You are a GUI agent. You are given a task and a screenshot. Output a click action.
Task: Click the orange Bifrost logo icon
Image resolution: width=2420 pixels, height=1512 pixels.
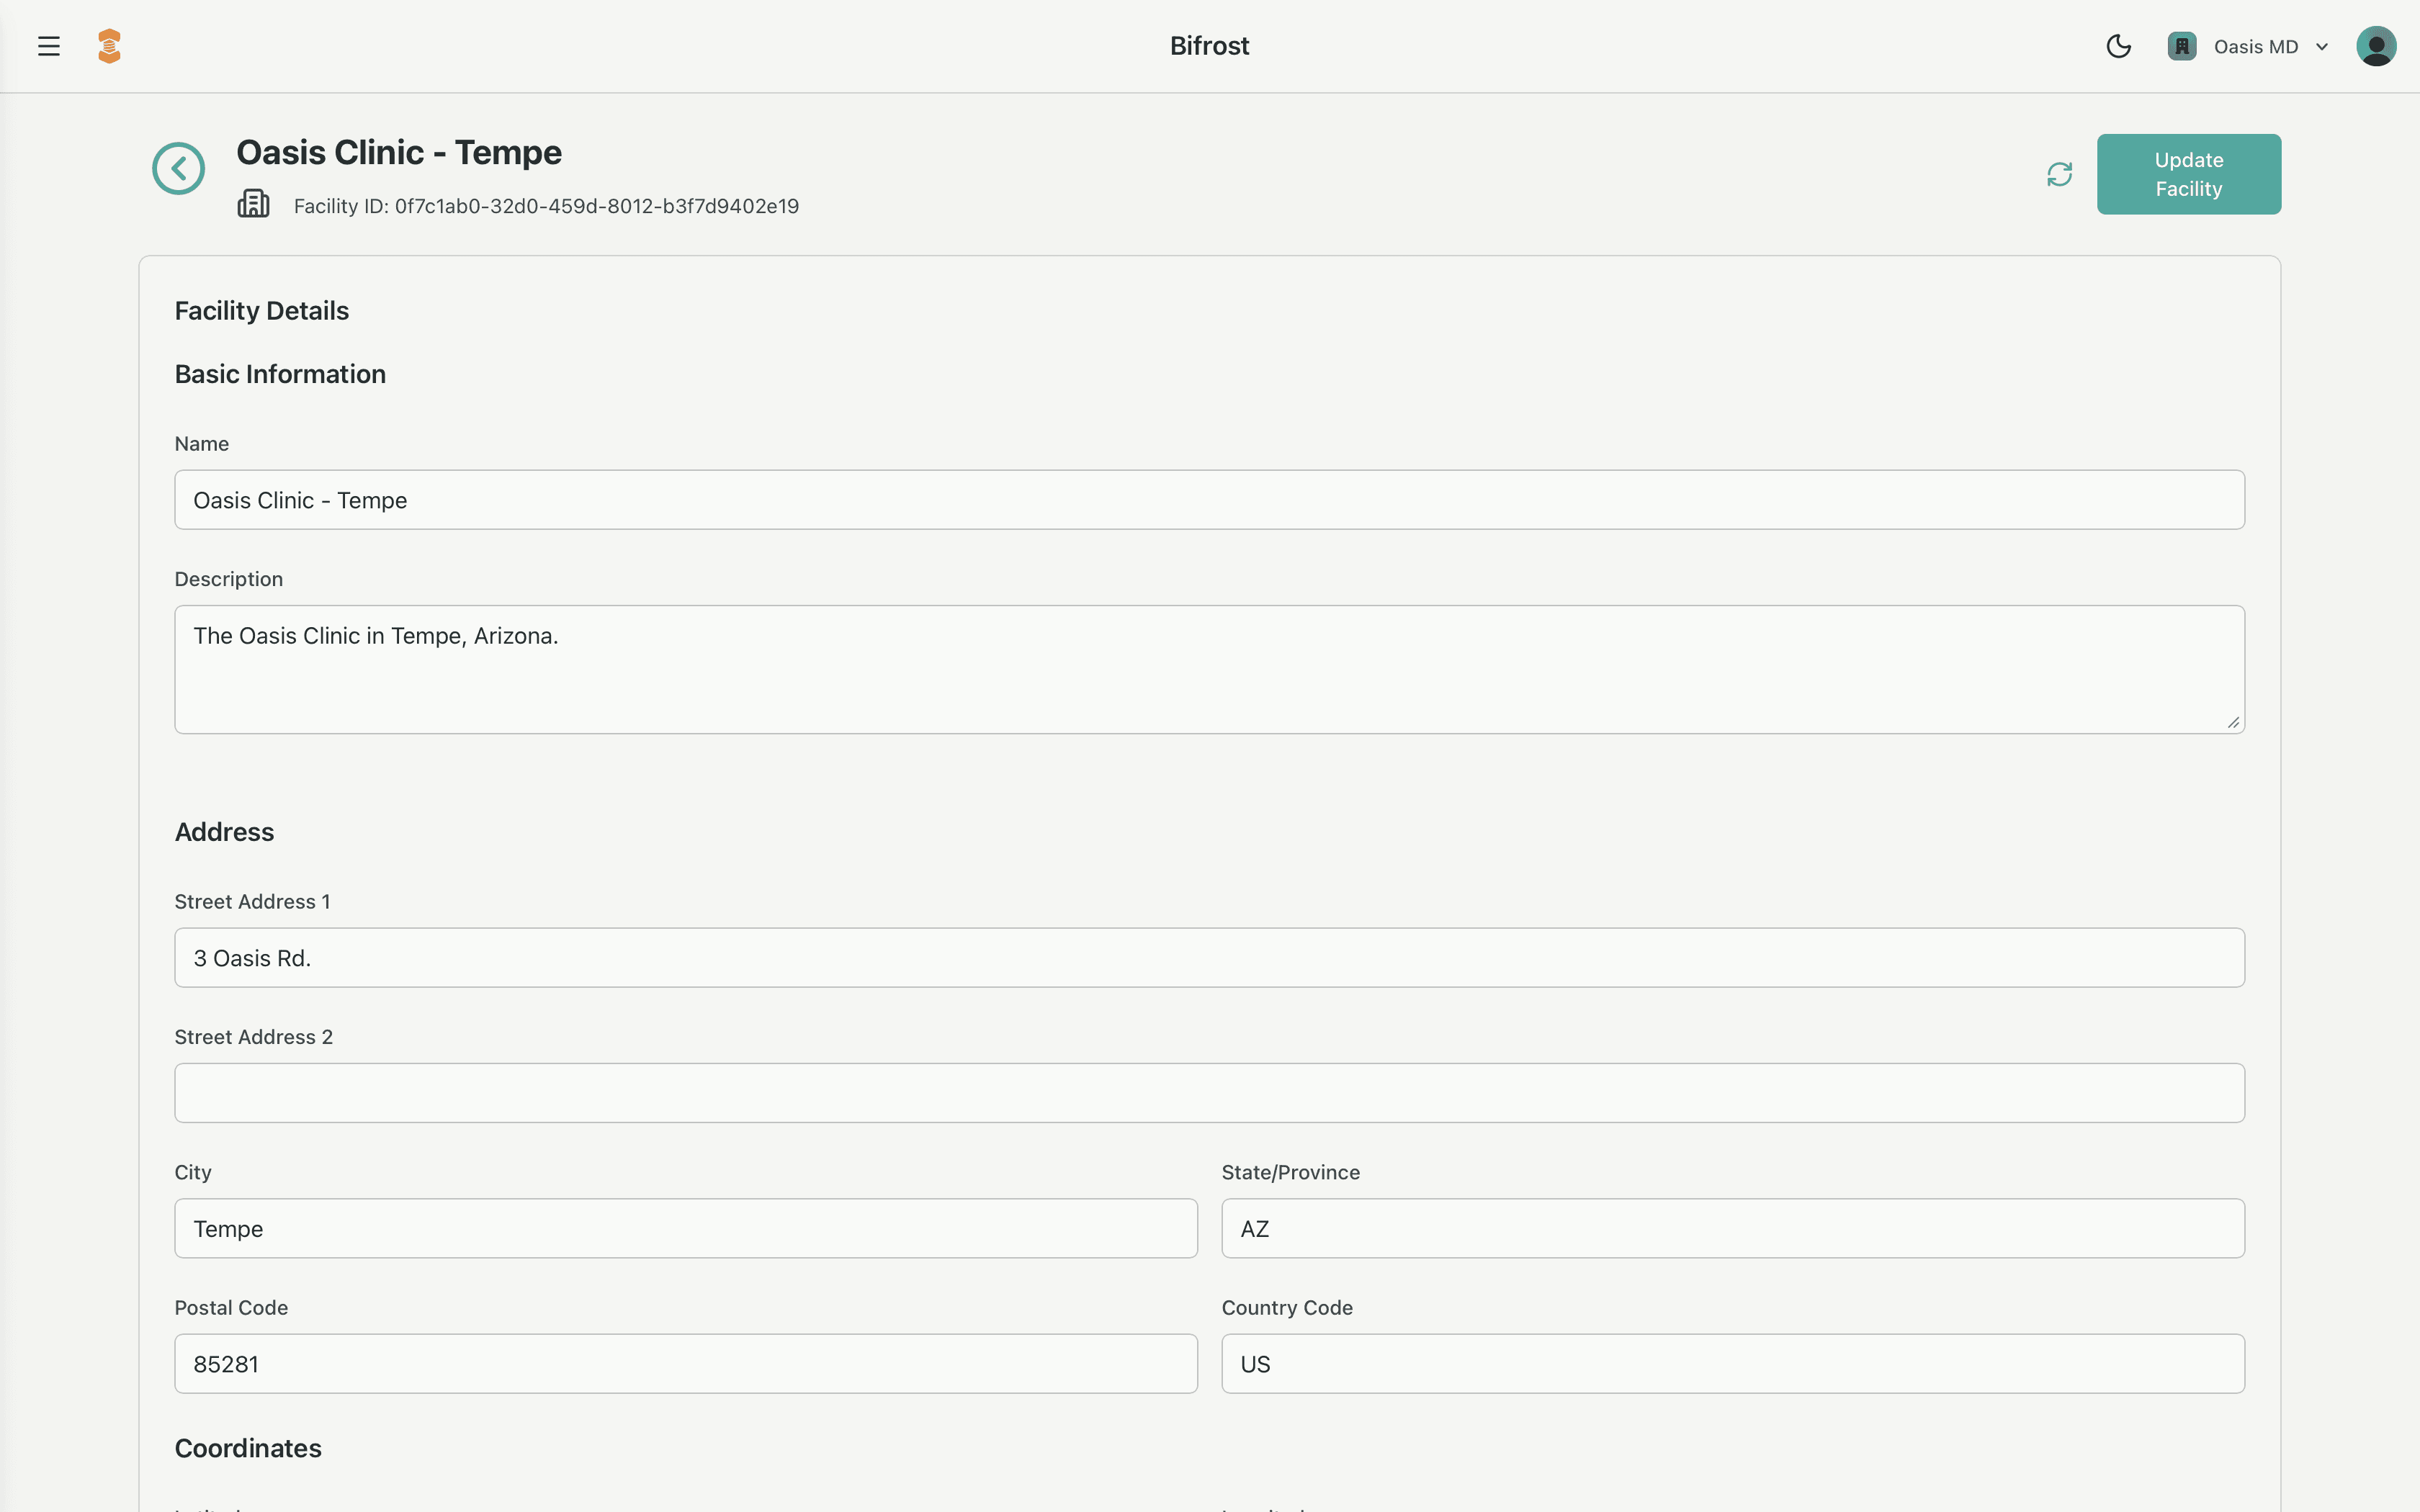[109, 45]
